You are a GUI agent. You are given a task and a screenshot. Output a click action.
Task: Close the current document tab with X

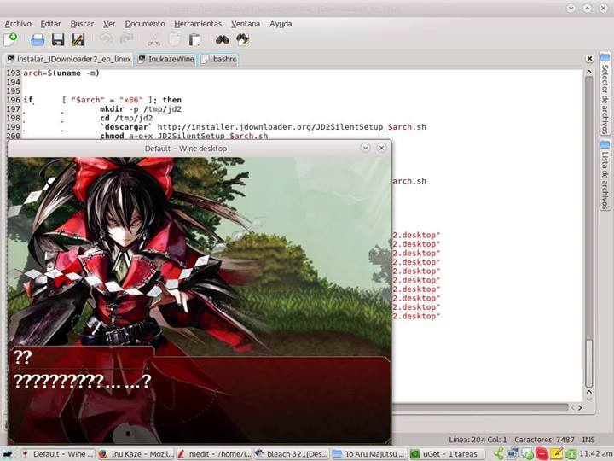[x=589, y=59]
